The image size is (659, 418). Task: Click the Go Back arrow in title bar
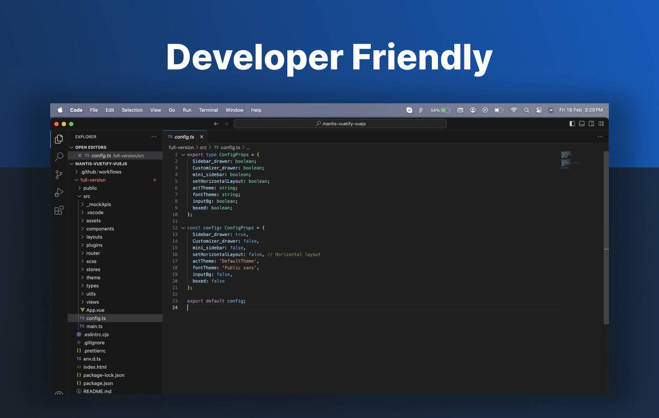[216, 124]
